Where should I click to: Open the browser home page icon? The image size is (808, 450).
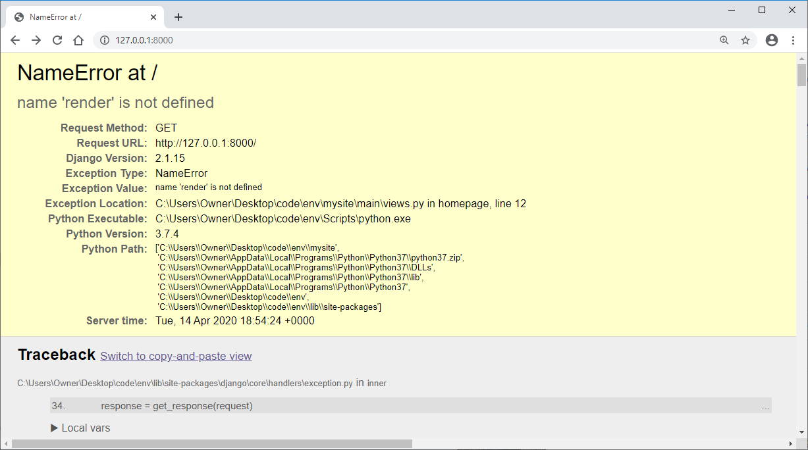coord(78,40)
